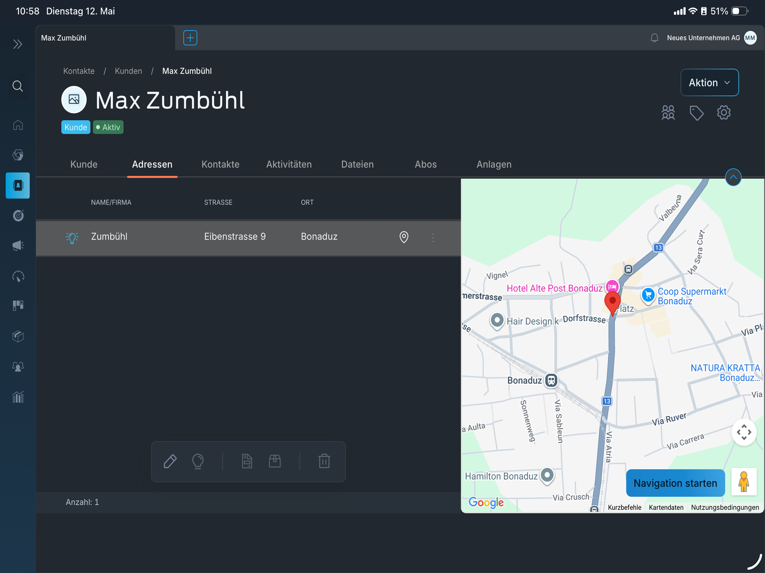Click the pencil edit icon in bottom toolbar
Screen dimensions: 765x573
pyautogui.click(x=170, y=461)
